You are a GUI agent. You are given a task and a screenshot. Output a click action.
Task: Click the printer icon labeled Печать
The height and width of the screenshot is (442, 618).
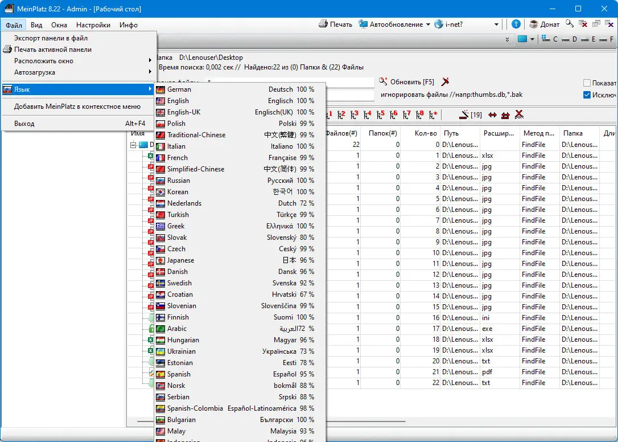[323, 24]
